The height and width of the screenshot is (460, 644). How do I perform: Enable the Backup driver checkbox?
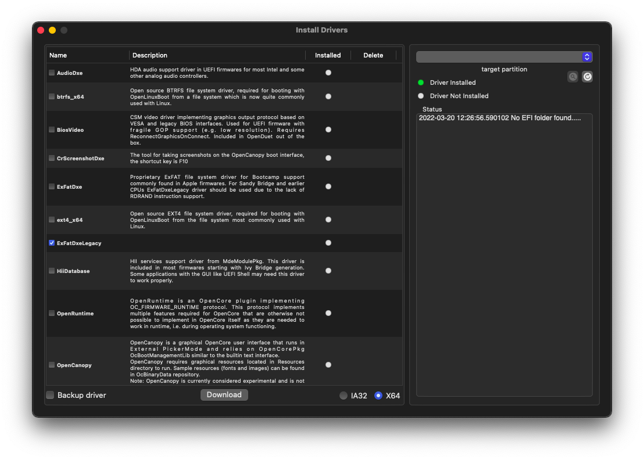[x=51, y=395]
